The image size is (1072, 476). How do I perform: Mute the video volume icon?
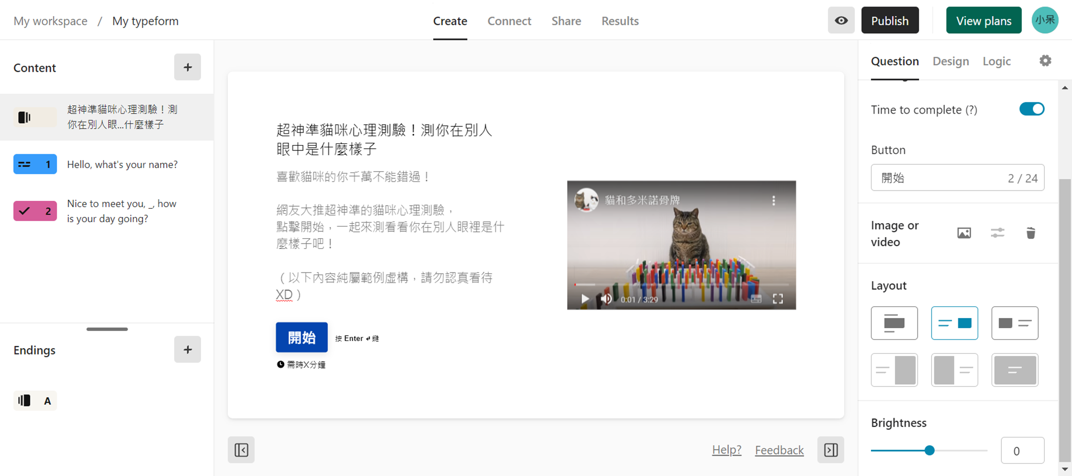(x=606, y=299)
